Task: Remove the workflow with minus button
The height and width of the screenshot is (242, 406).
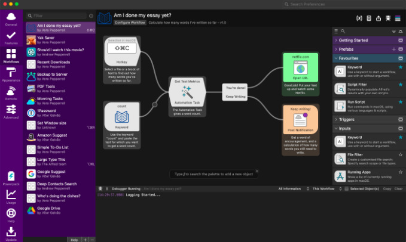Action: pos(92,240)
